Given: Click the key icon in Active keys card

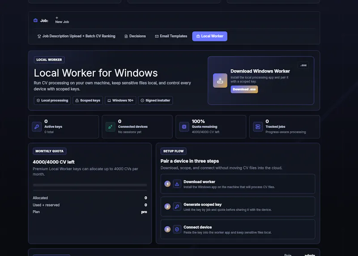Looking at the screenshot, I should 37,127.
